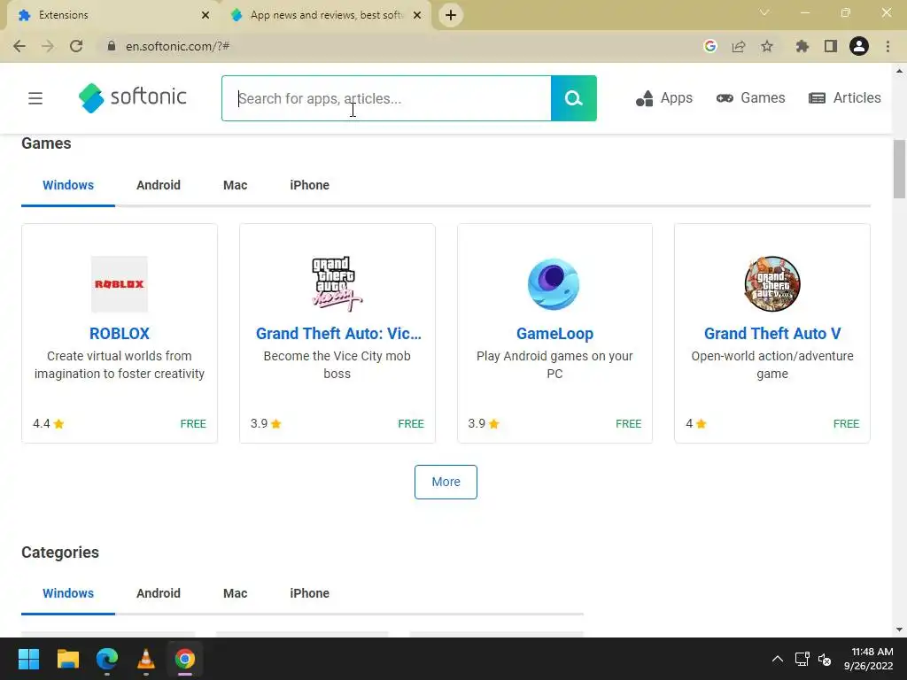Click the Chrome taskbar icon

point(185,659)
